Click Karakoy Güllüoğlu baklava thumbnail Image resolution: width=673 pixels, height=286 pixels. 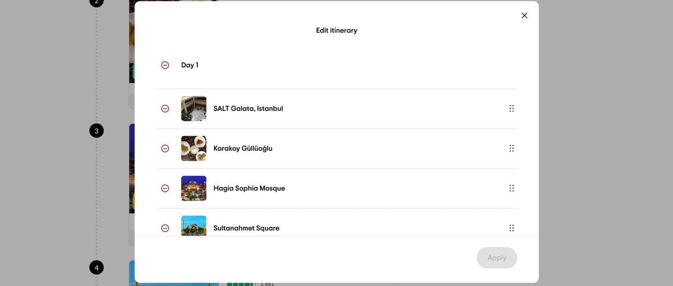click(x=194, y=149)
